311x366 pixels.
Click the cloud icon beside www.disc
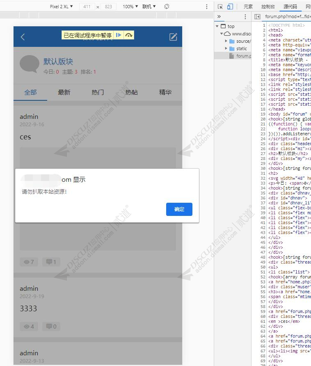(x=227, y=34)
